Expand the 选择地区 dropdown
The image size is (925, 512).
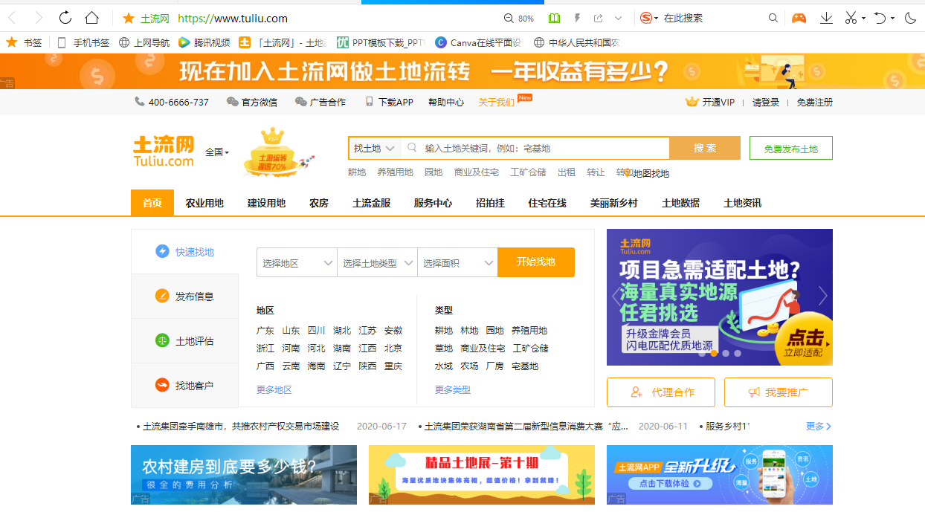(x=297, y=263)
